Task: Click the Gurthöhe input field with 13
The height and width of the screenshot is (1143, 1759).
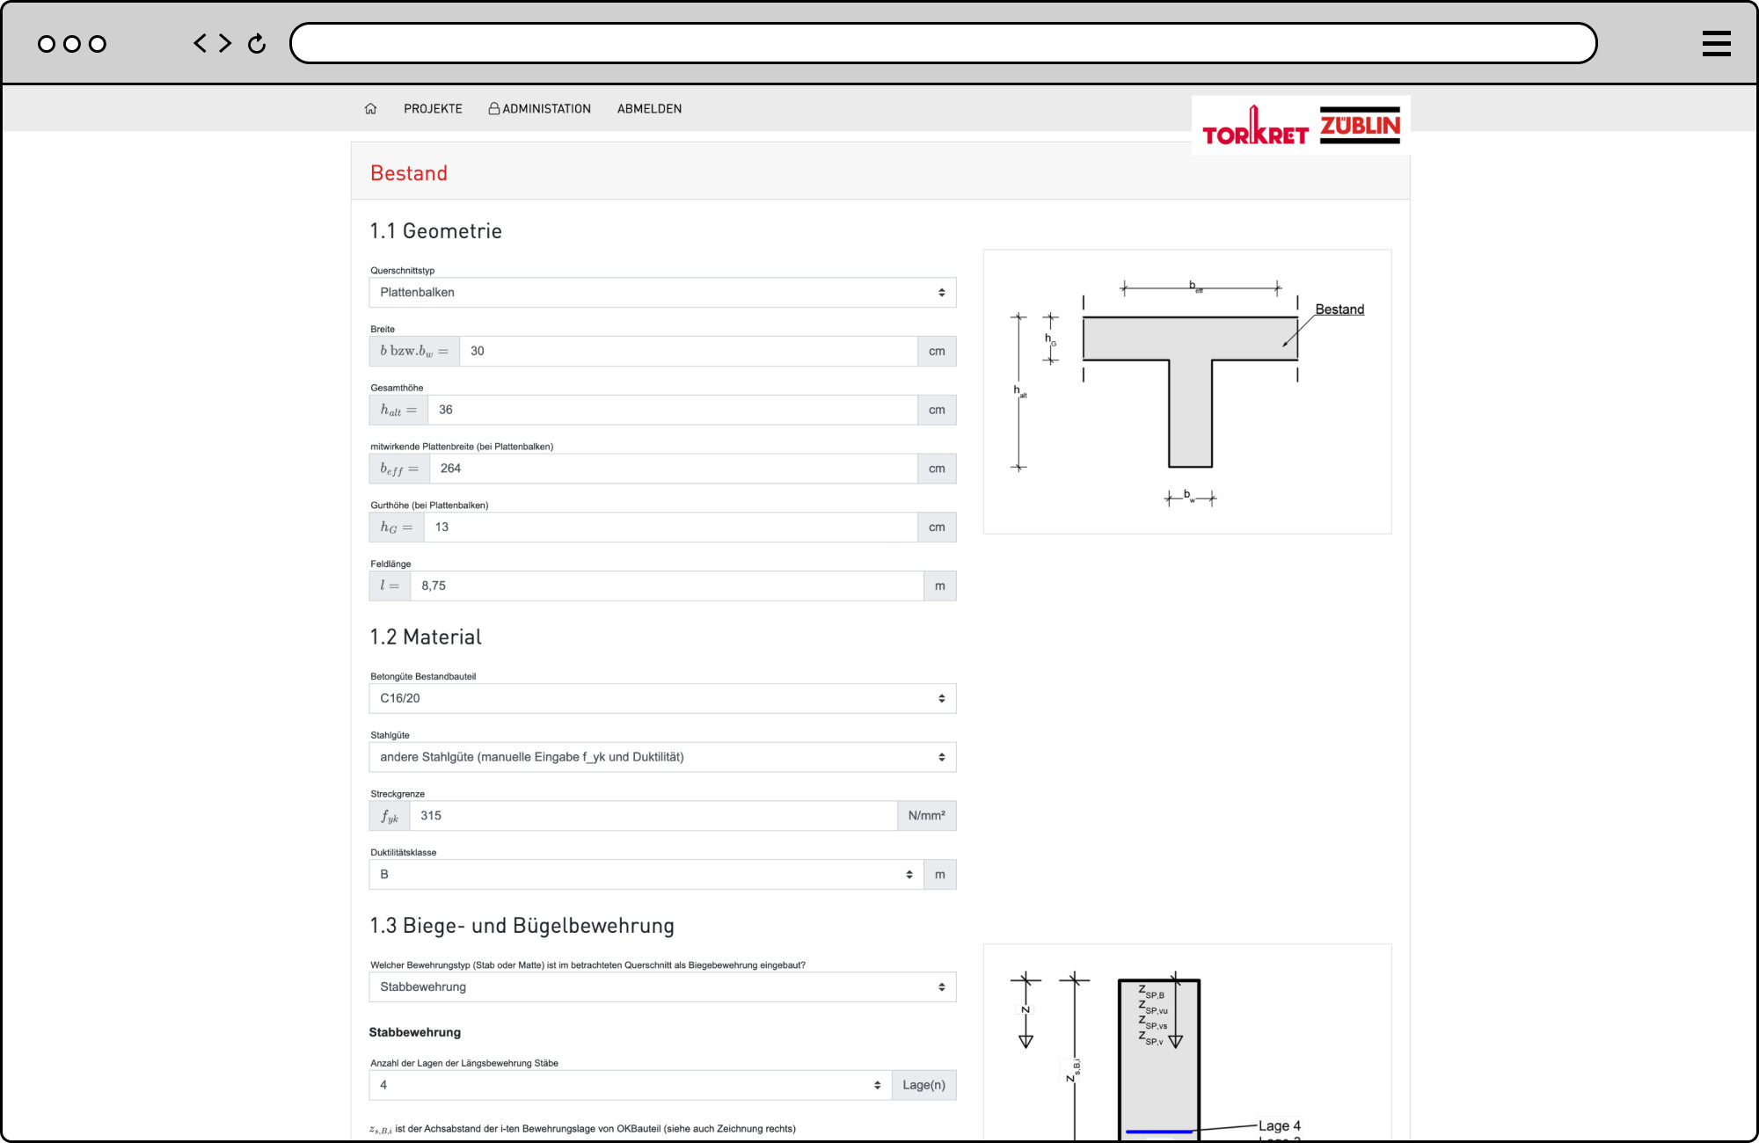Action: 671,528
